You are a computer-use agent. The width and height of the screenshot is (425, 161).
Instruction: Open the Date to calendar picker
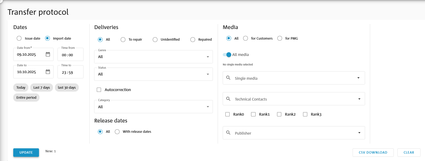[x=48, y=72]
